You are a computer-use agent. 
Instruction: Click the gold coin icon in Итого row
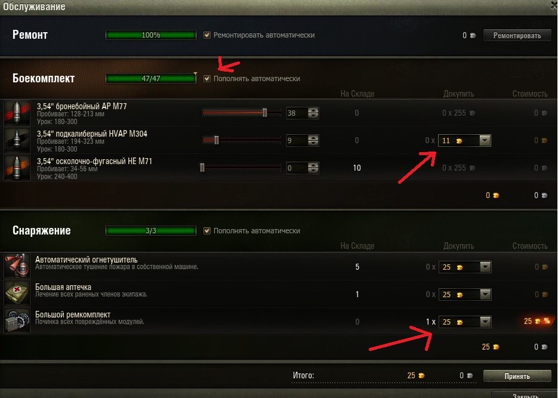(x=421, y=375)
